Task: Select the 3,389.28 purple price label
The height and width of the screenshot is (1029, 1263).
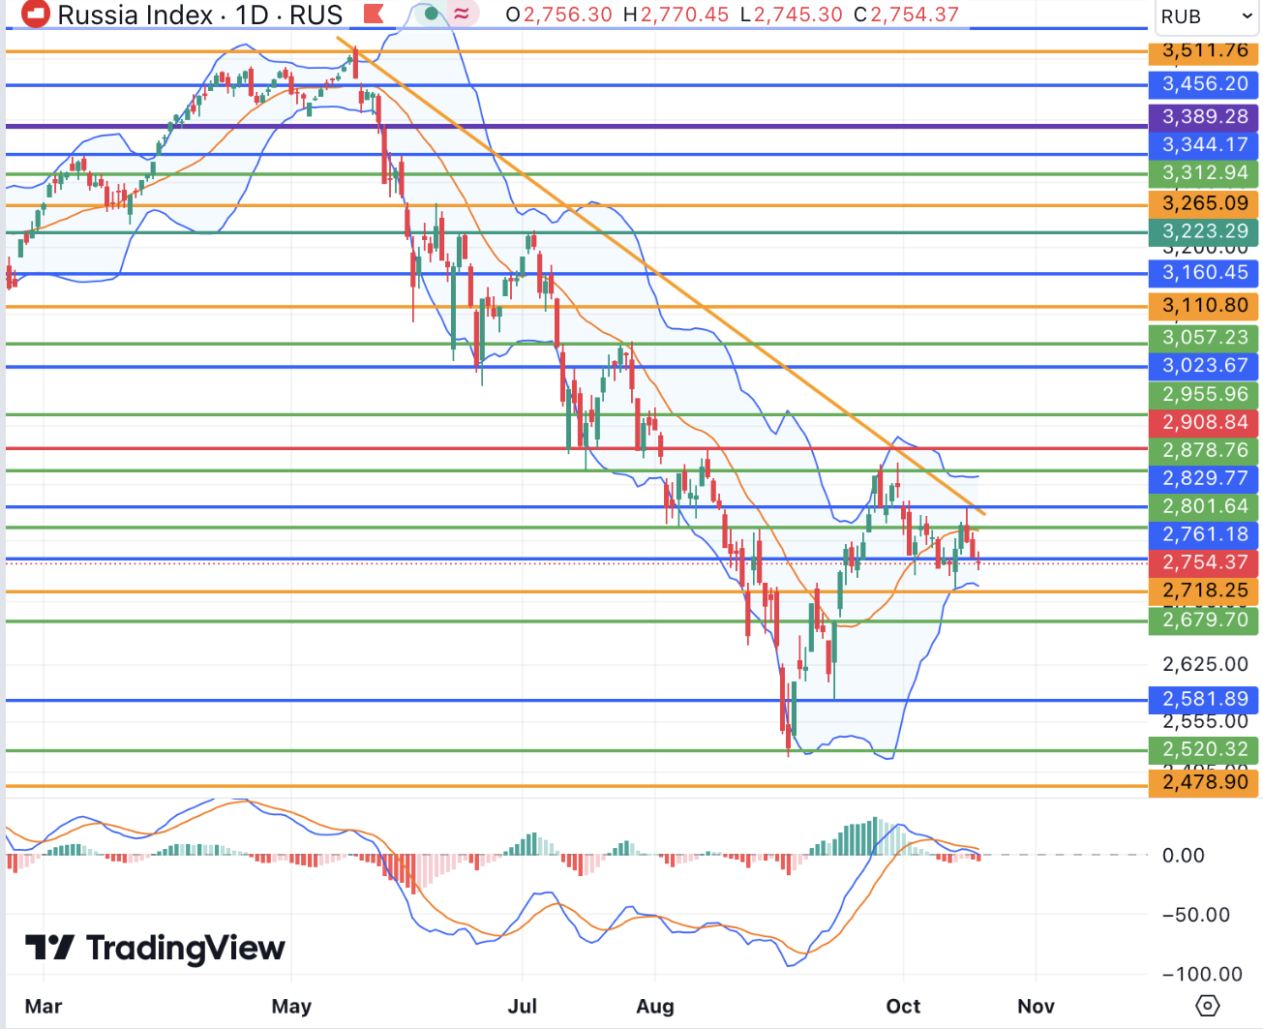Action: tap(1204, 117)
